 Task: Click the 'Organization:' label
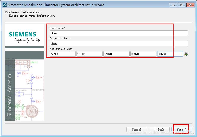(x=59, y=39)
